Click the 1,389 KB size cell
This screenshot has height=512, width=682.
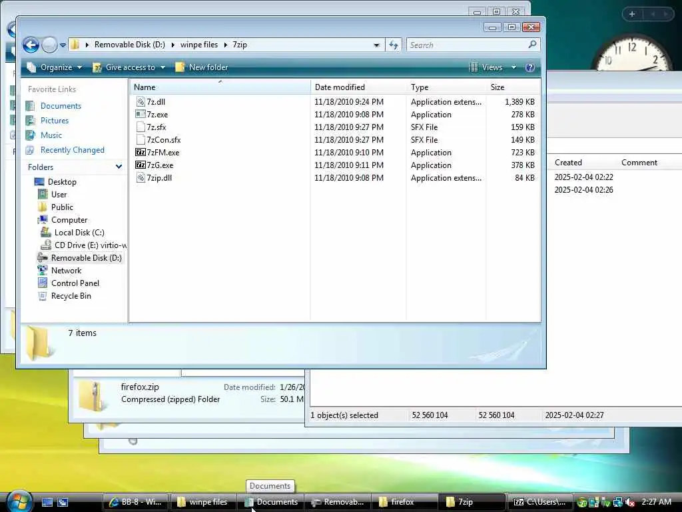click(x=519, y=102)
